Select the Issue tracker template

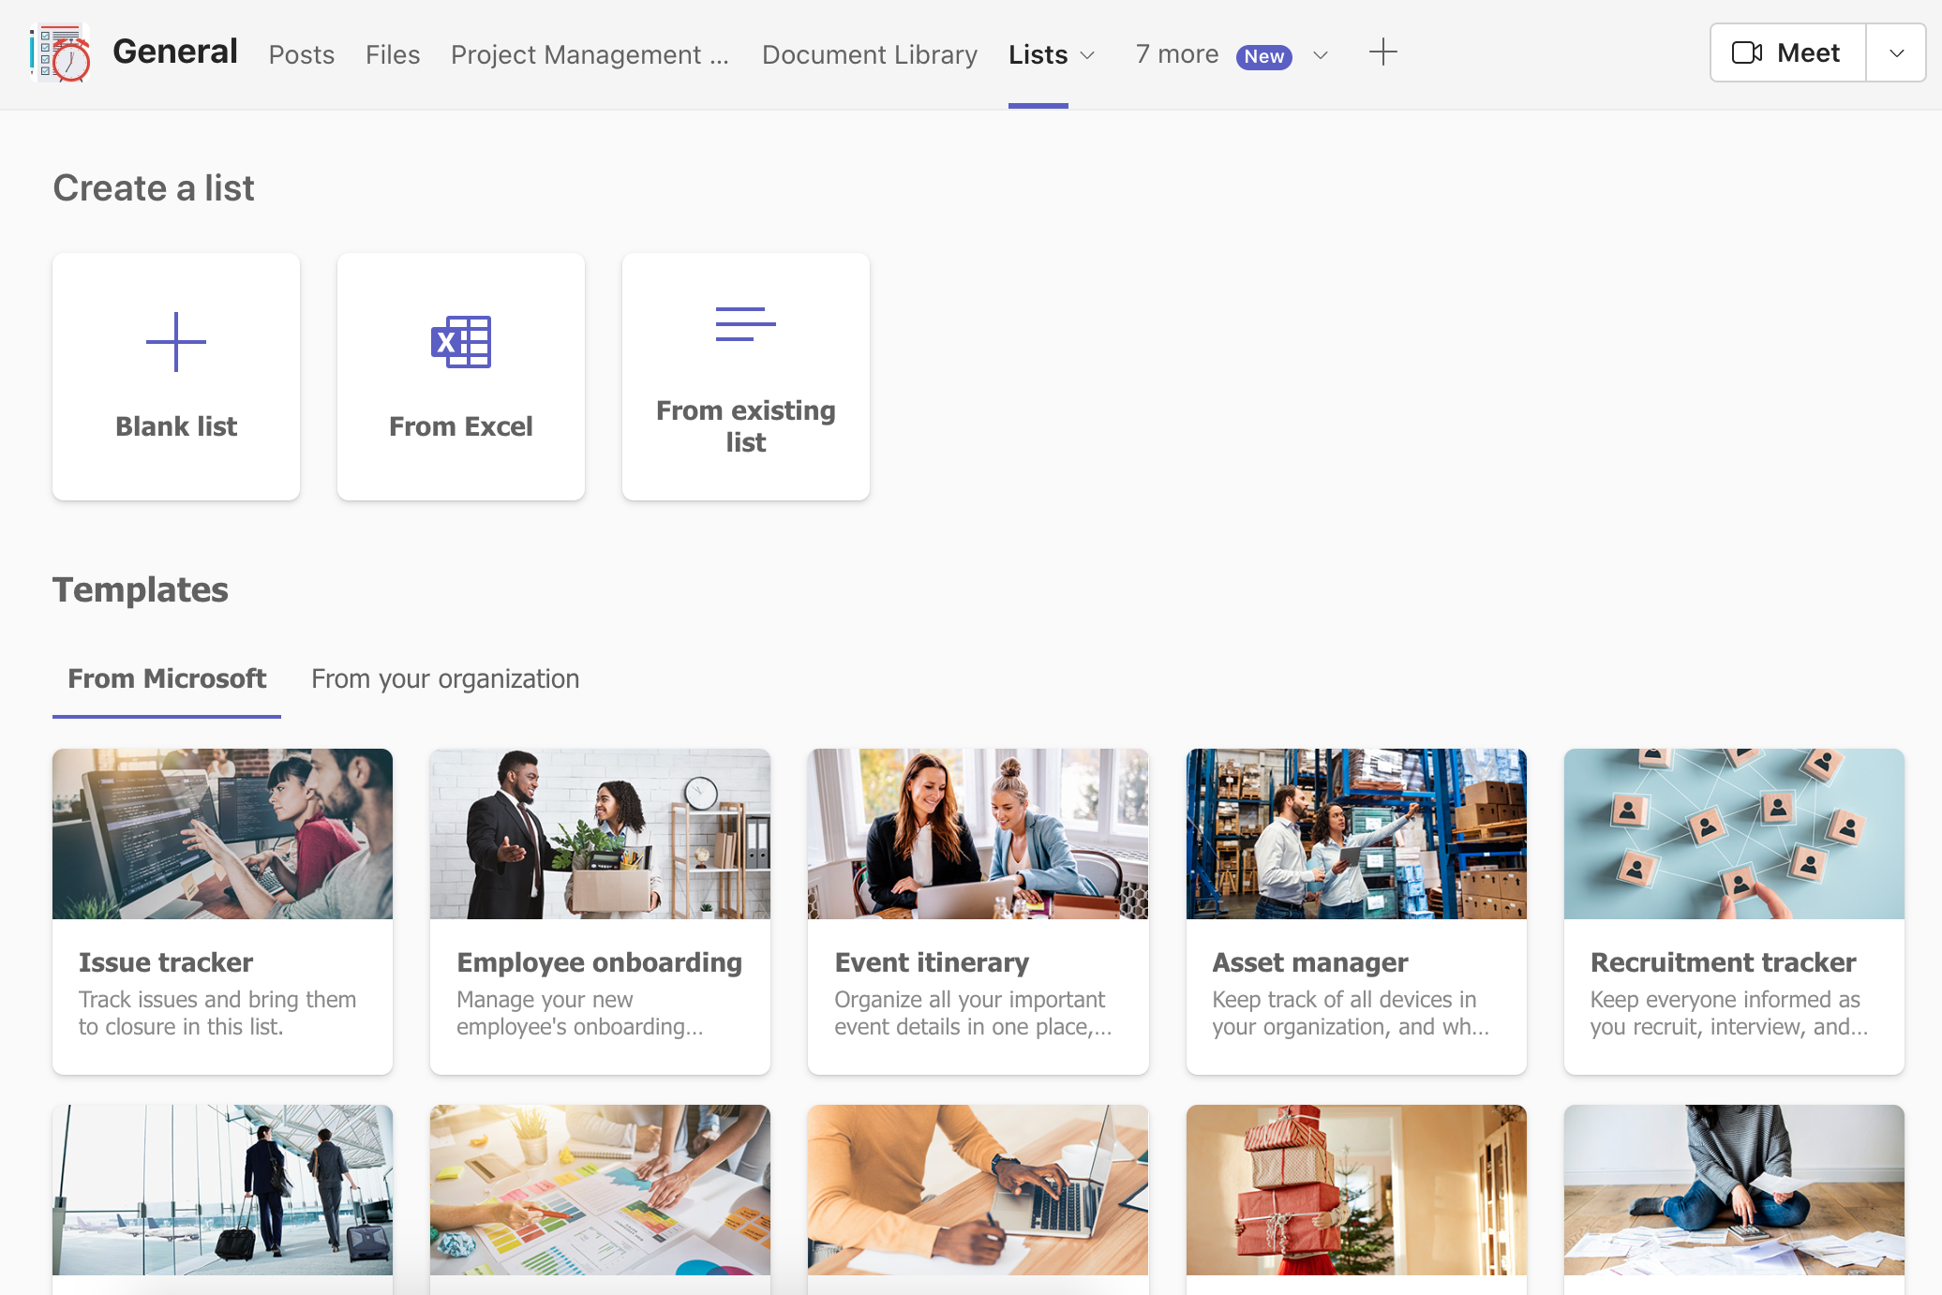222,962
